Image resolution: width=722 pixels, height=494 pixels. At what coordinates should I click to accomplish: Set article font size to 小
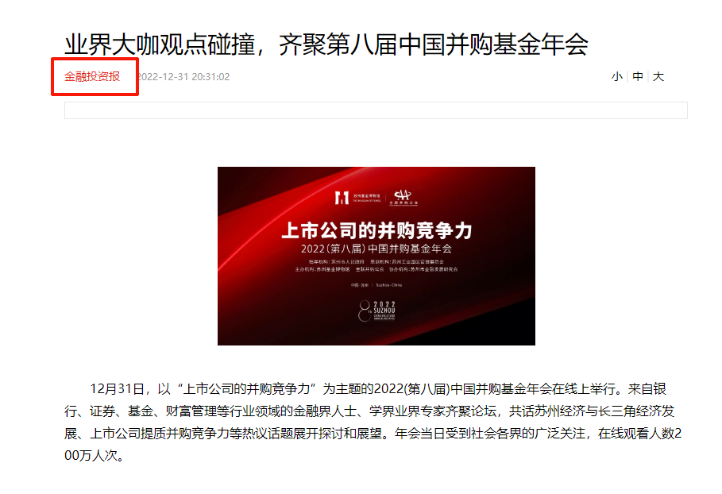click(x=617, y=76)
